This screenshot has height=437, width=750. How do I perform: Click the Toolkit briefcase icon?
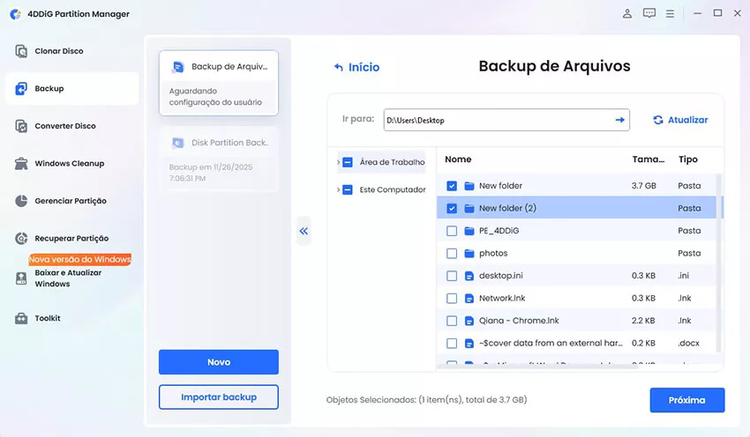point(21,318)
